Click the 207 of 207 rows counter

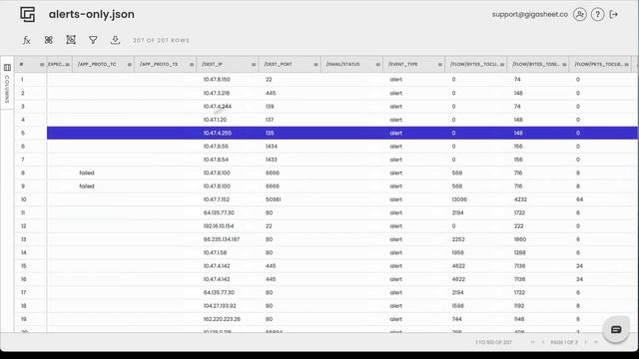pos(161,40)
